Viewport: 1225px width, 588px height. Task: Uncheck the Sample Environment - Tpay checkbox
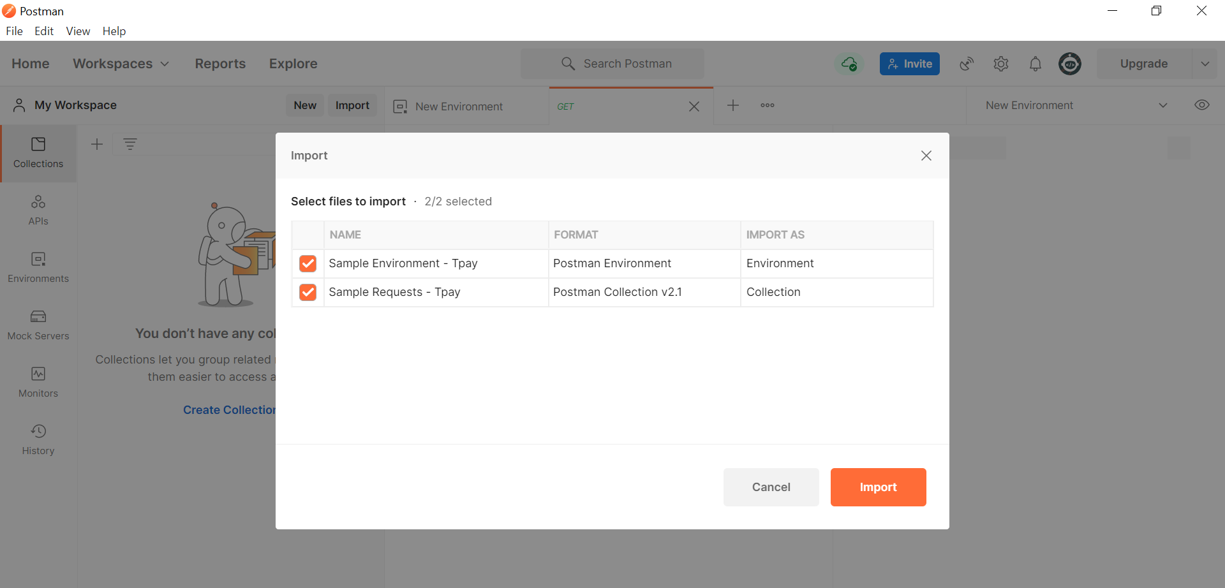click(x=308, y=263)
